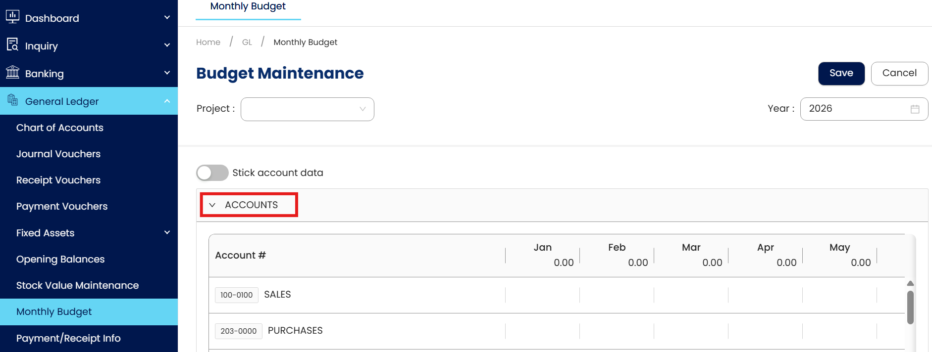Open Chart of Accounts menu item
Screen dimensions: 932x352
tap(60, 128)
